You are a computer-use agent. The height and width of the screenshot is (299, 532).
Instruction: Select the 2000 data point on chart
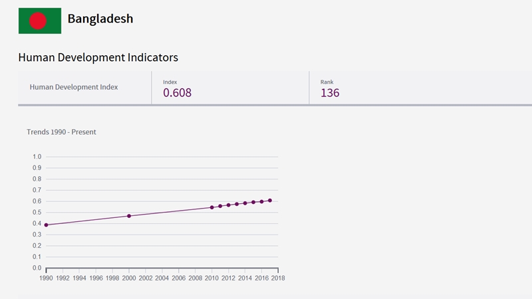pyautogui.click(x=129, y=216)
